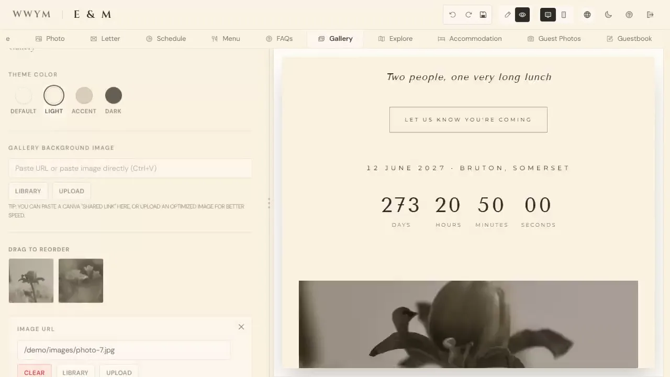Close the Image URL panel
Screen dimensions: 670x377
241,327
